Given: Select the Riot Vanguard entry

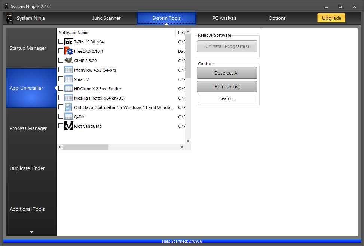Looking at the screenshot, I should coord(88,126).
